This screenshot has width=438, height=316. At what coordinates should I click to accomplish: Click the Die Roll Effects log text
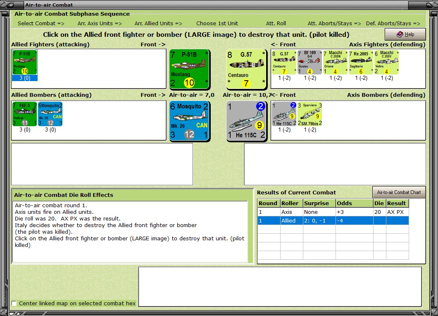130,232
